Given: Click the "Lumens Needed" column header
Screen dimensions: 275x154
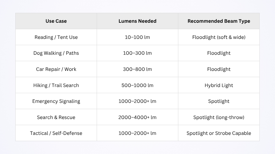Looking at the screenshot, I should click(137, 21).
